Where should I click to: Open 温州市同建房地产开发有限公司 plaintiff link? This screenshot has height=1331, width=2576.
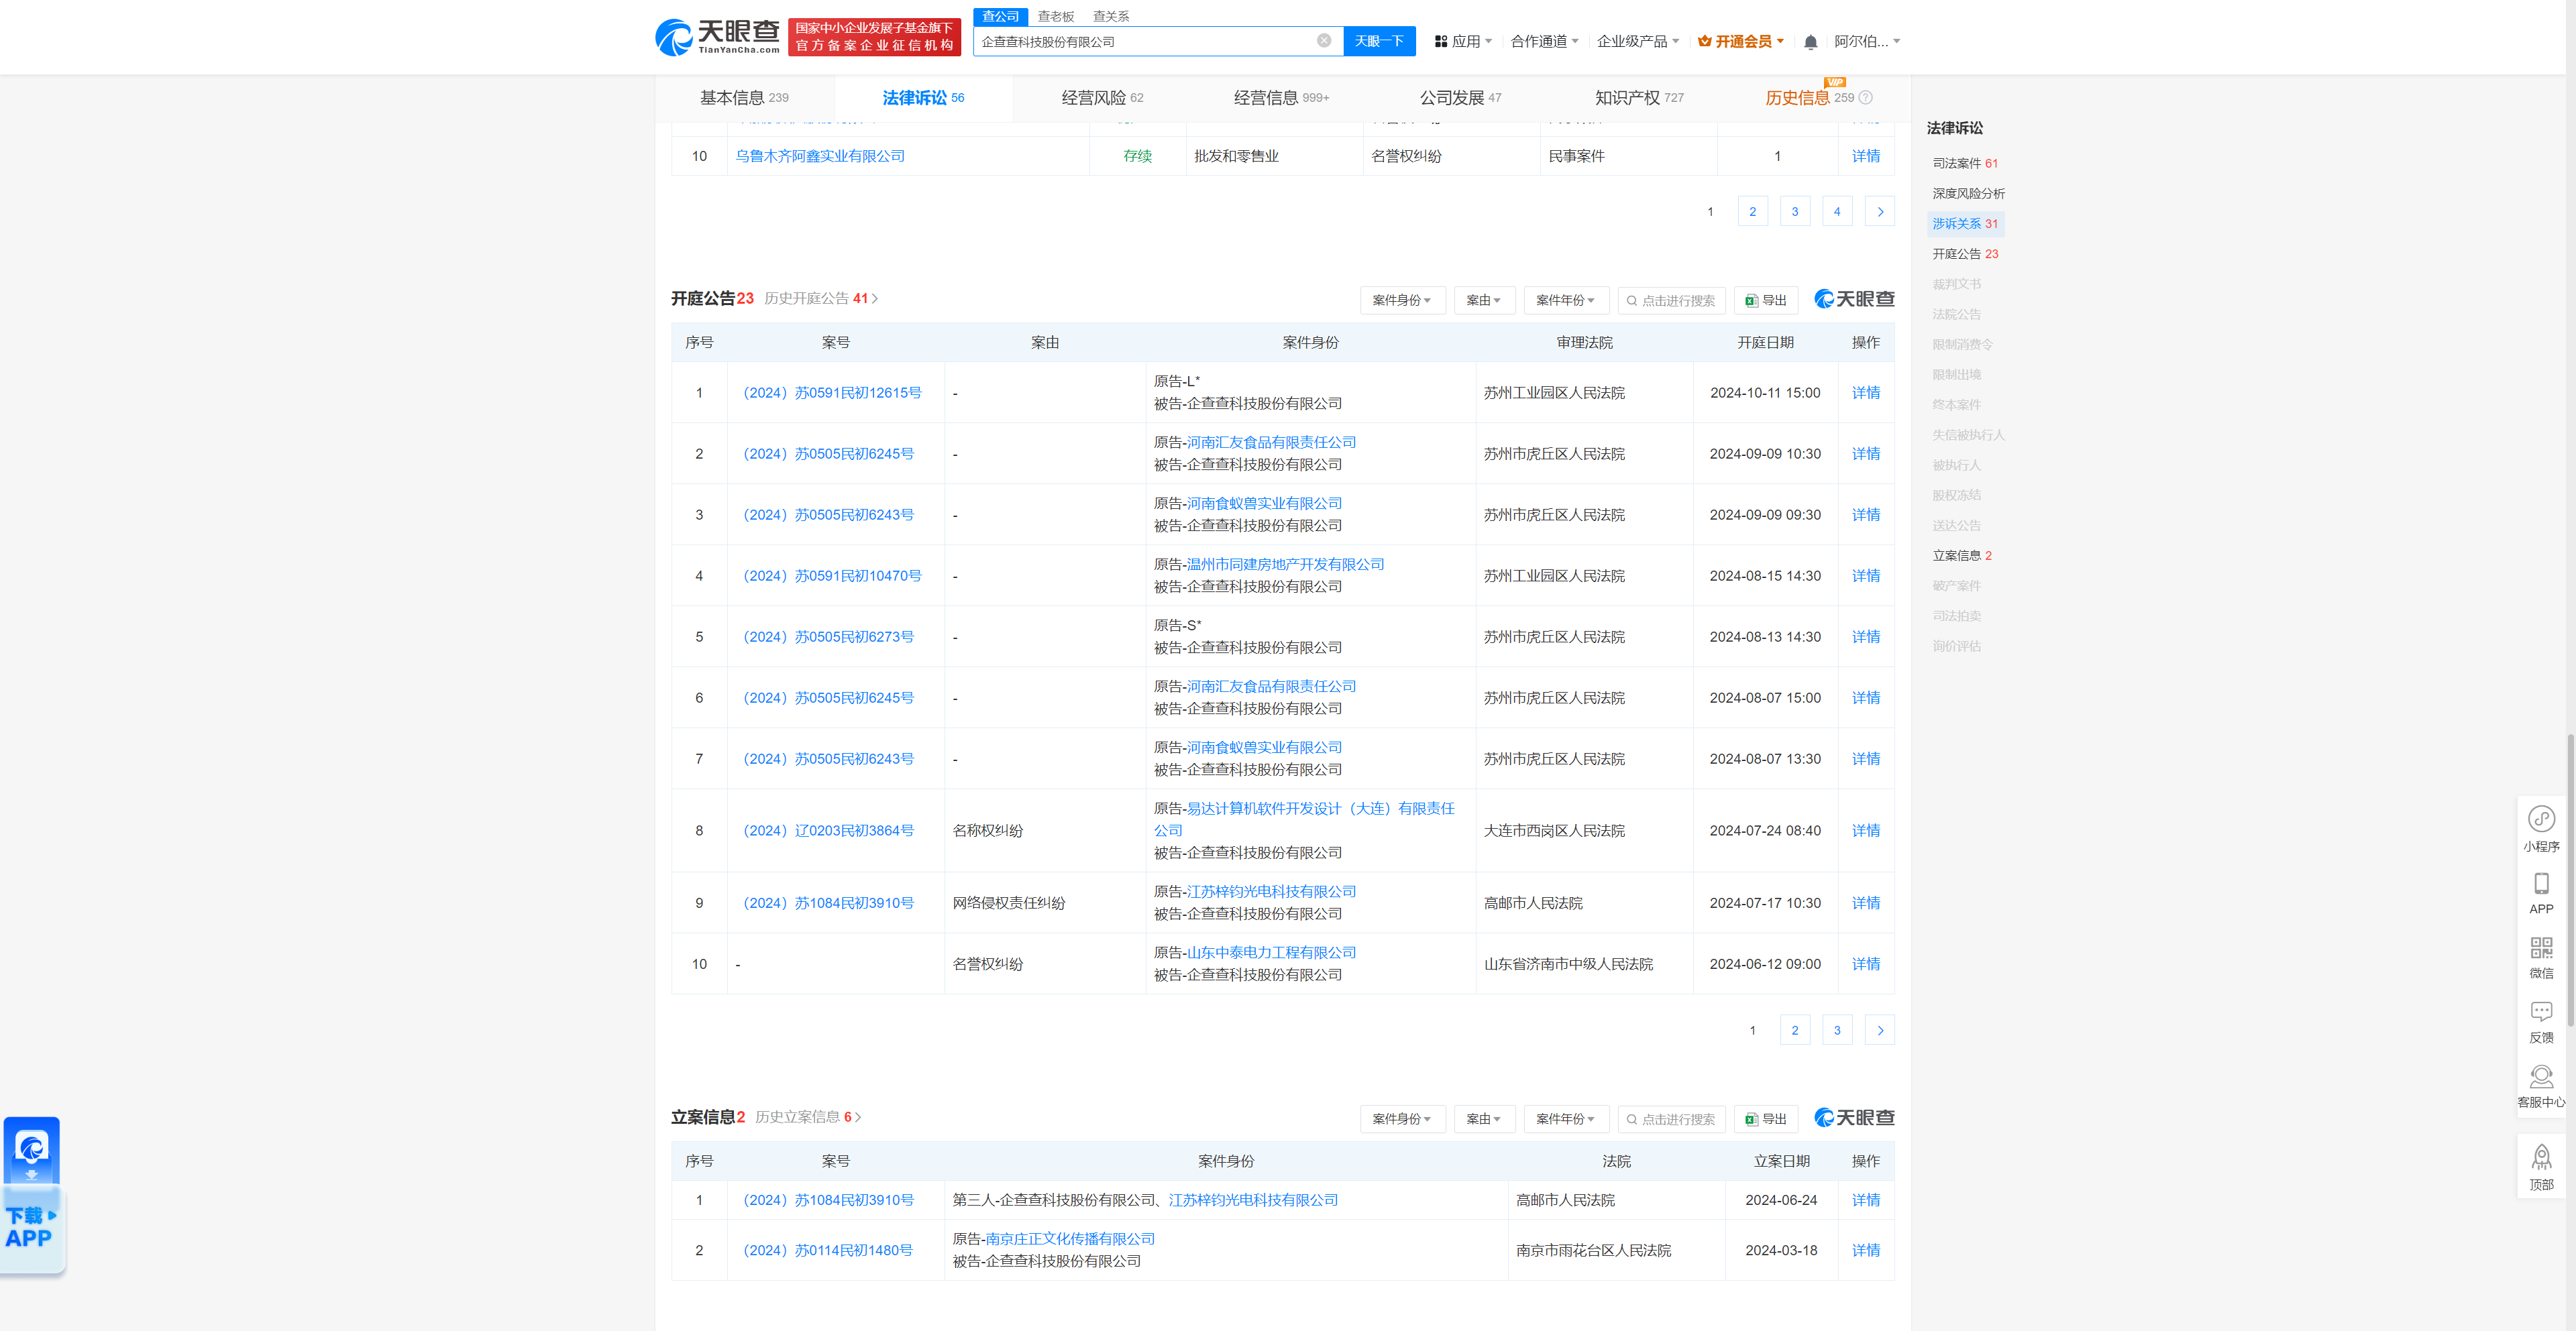(1285, 563)
